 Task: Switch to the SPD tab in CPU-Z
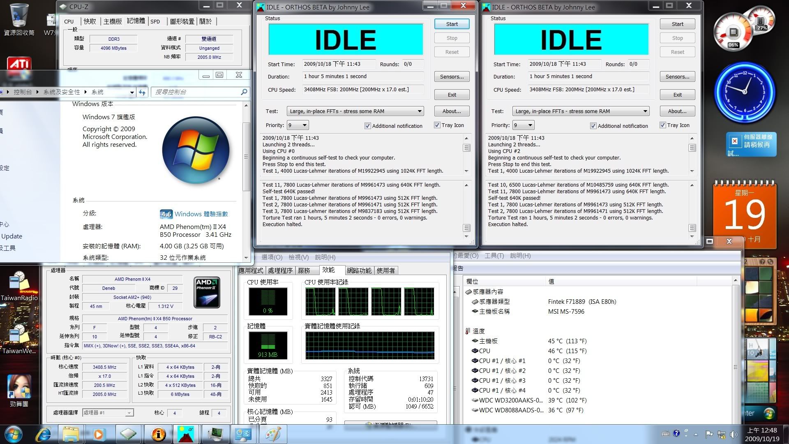pos(155,21)
